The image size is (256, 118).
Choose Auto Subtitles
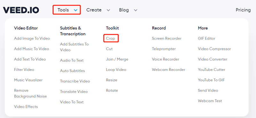[x=72, y=71]
